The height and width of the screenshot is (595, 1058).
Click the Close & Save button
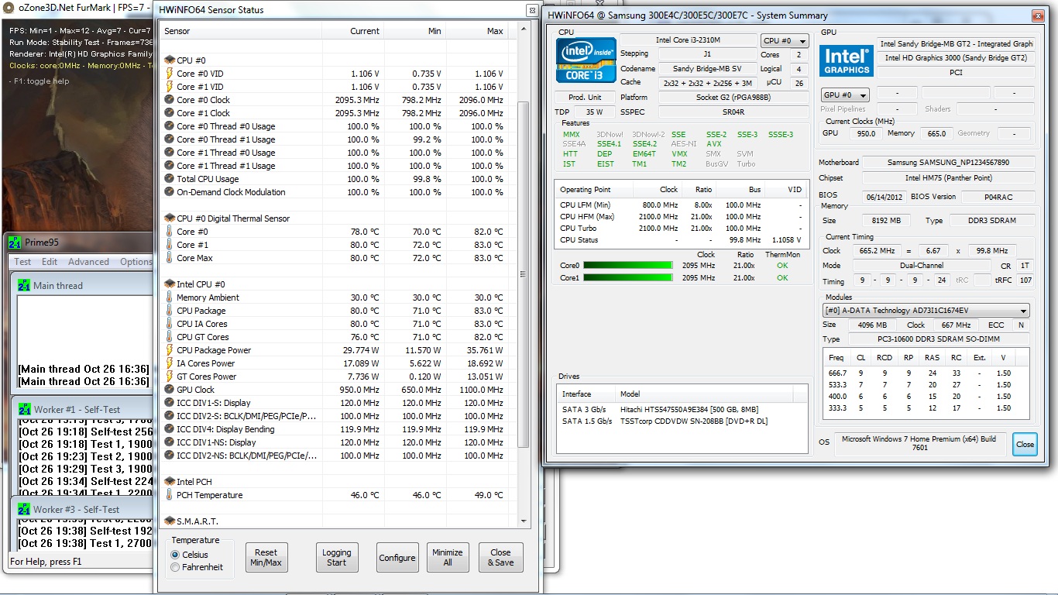(x=501, y=558)
